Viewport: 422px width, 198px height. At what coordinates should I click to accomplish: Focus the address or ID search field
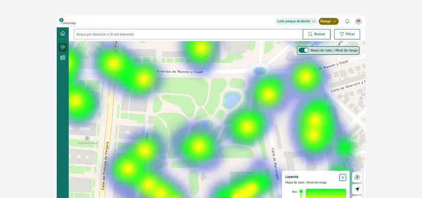[x=188, y=34]
